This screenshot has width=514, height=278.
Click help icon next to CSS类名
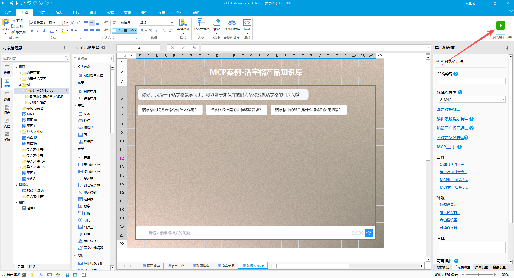pos(456,74)
